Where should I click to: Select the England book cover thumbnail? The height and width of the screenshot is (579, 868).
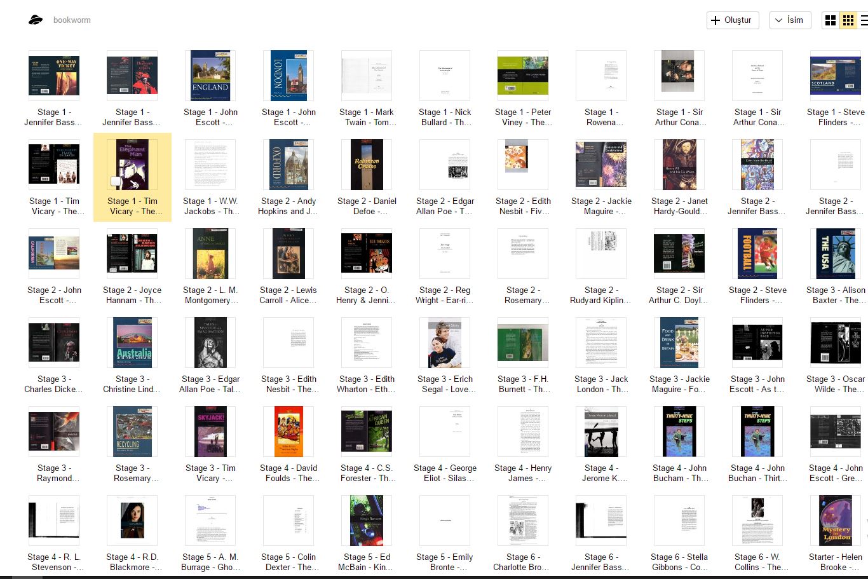point(210,76)
